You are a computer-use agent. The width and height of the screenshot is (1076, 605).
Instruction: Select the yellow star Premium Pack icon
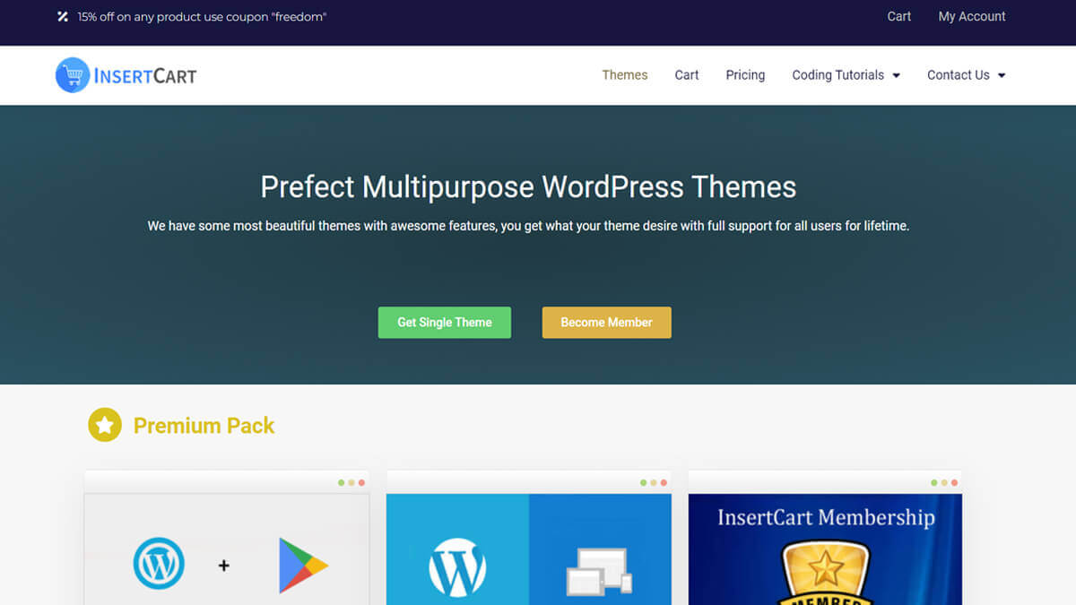(x=104, y=425)
